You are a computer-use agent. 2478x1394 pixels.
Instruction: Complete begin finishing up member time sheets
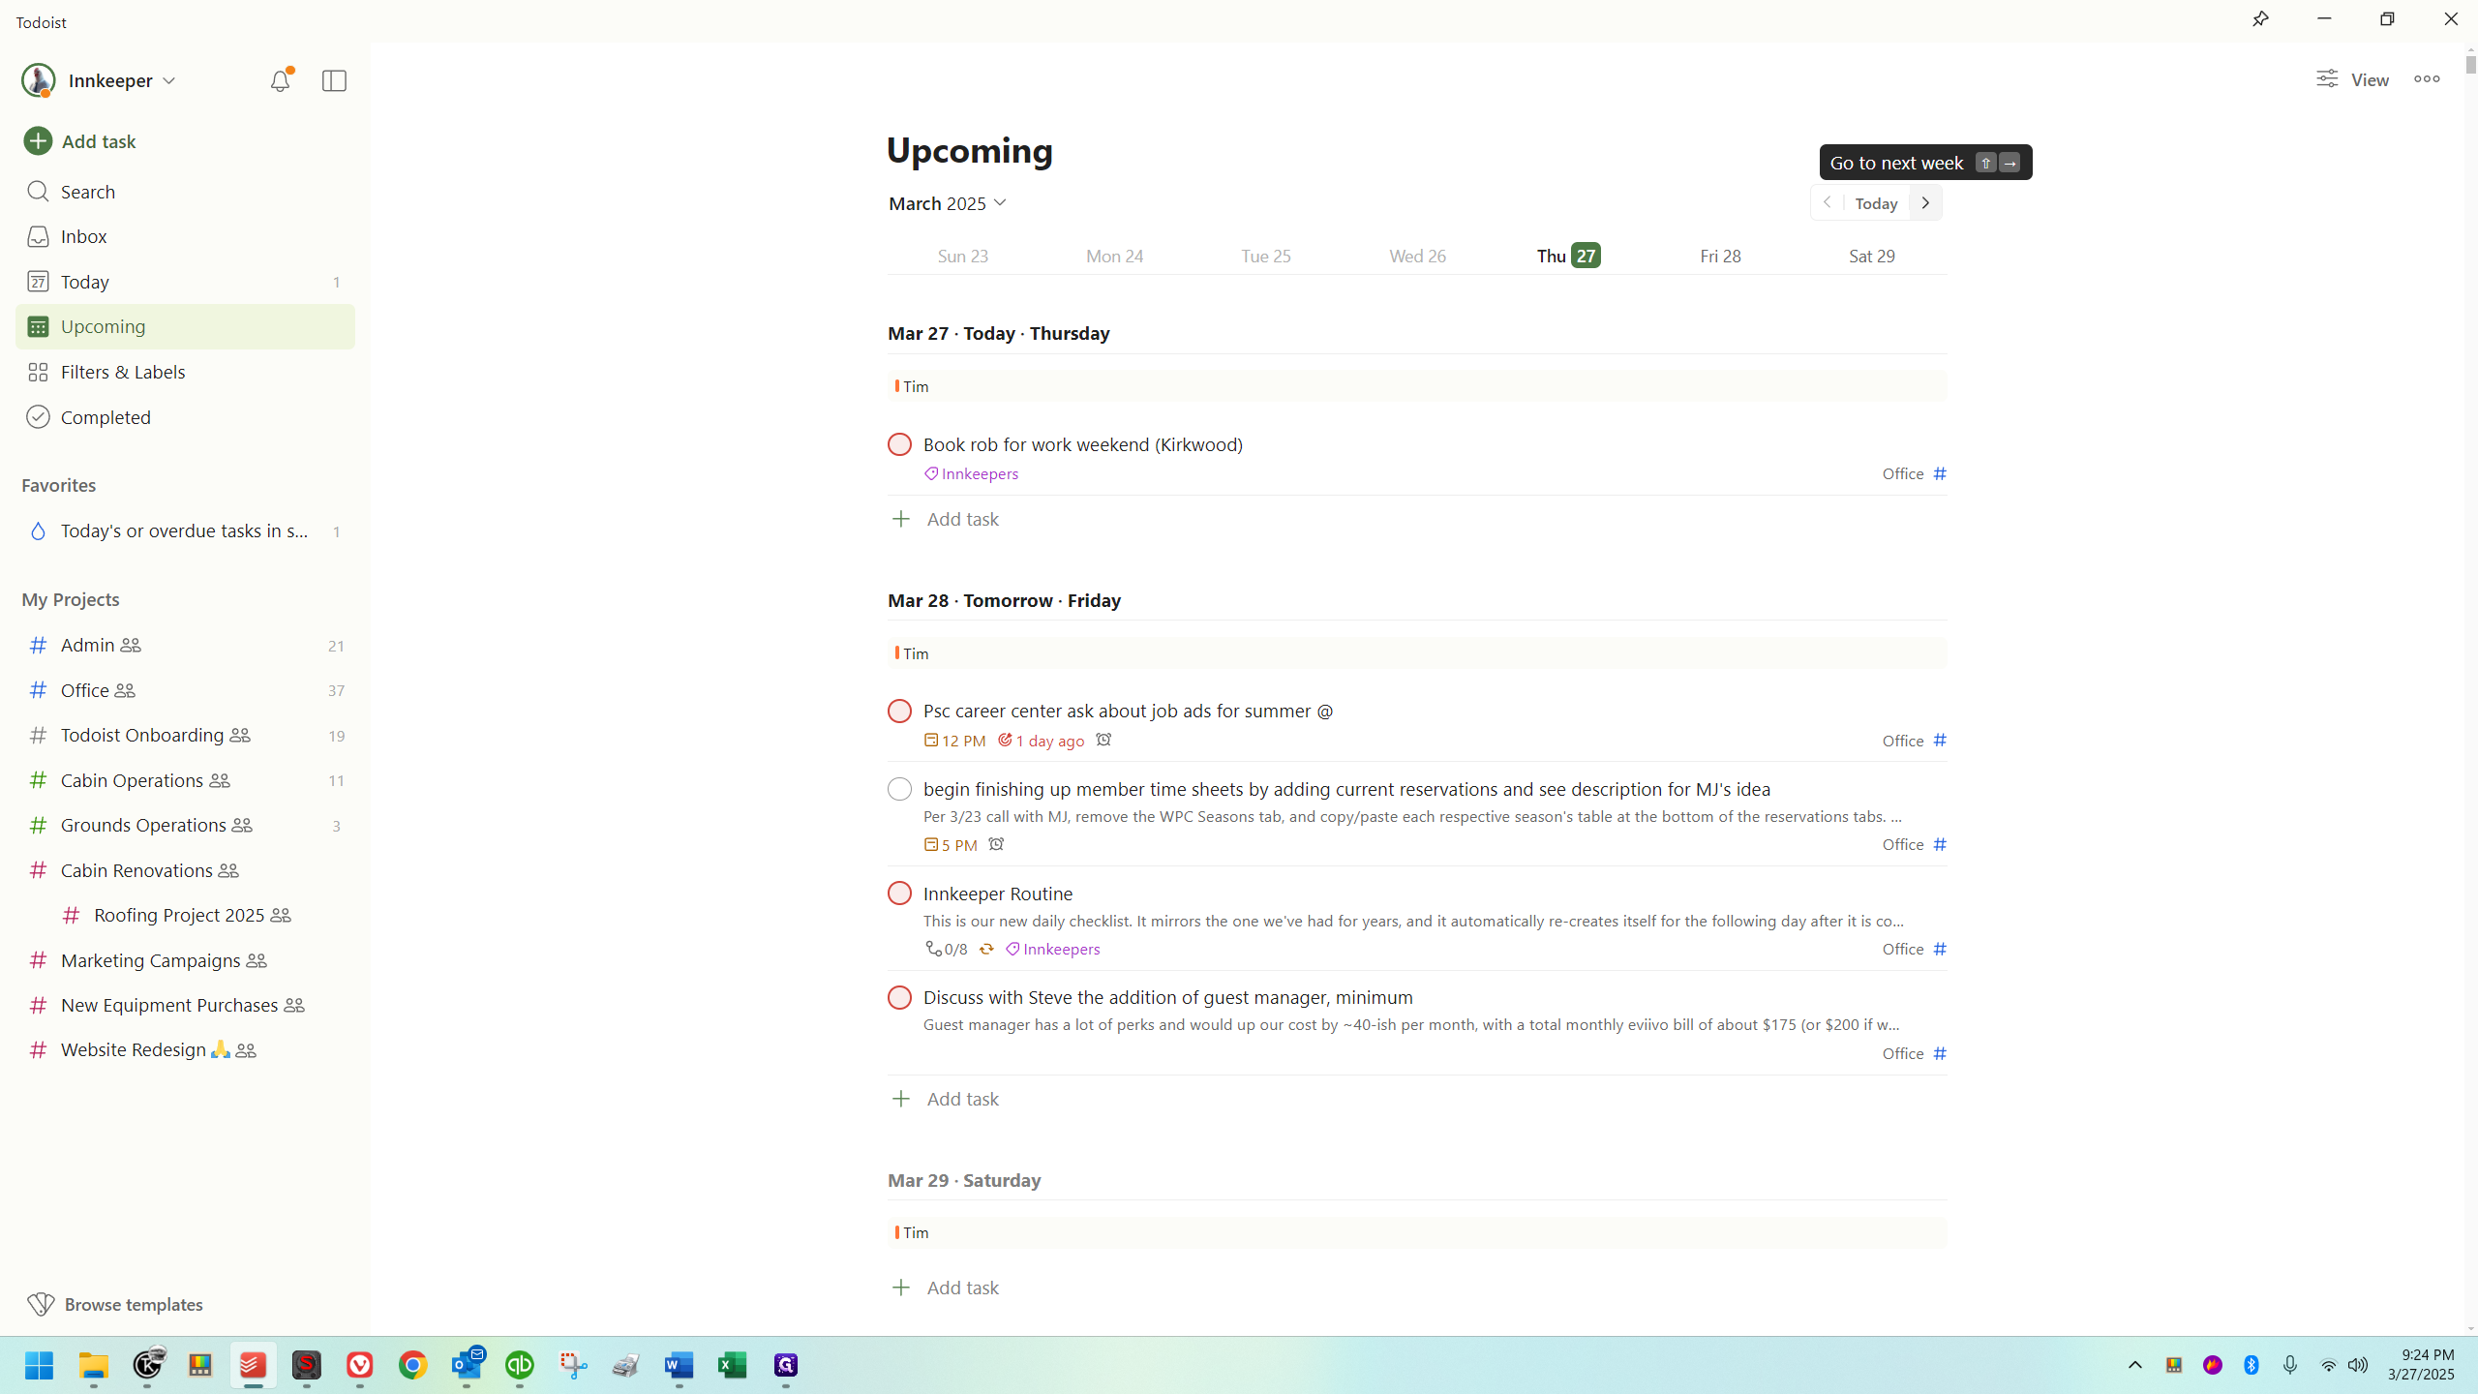pyautogui.click(x=899, y=789)
